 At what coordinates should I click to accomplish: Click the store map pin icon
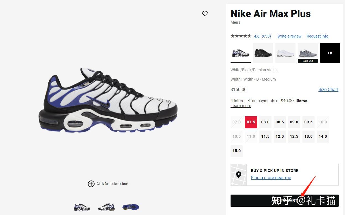(x=239, y=174)
